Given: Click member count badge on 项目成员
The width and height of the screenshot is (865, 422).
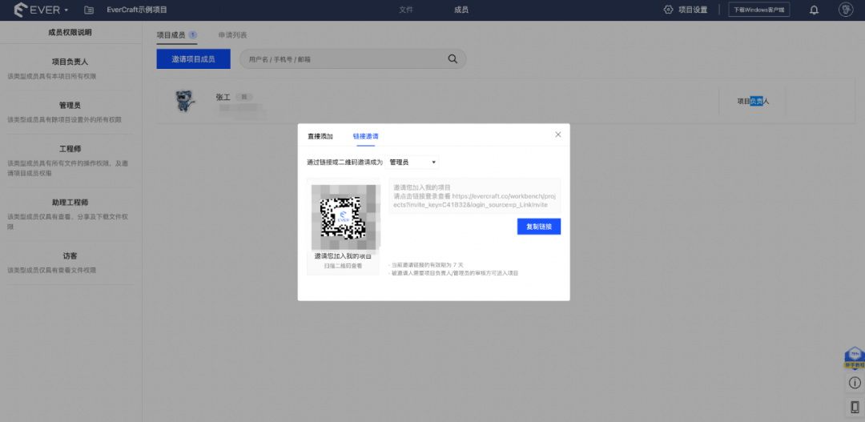Looking at the screenshot, I should click(x=192, y=34).
